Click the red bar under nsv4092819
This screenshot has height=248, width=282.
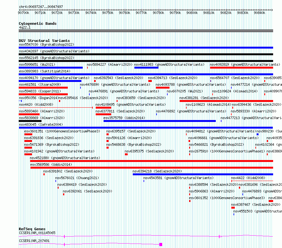click(x=241, y=68)
